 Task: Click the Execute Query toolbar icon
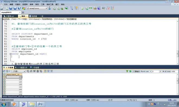(11, 8)
